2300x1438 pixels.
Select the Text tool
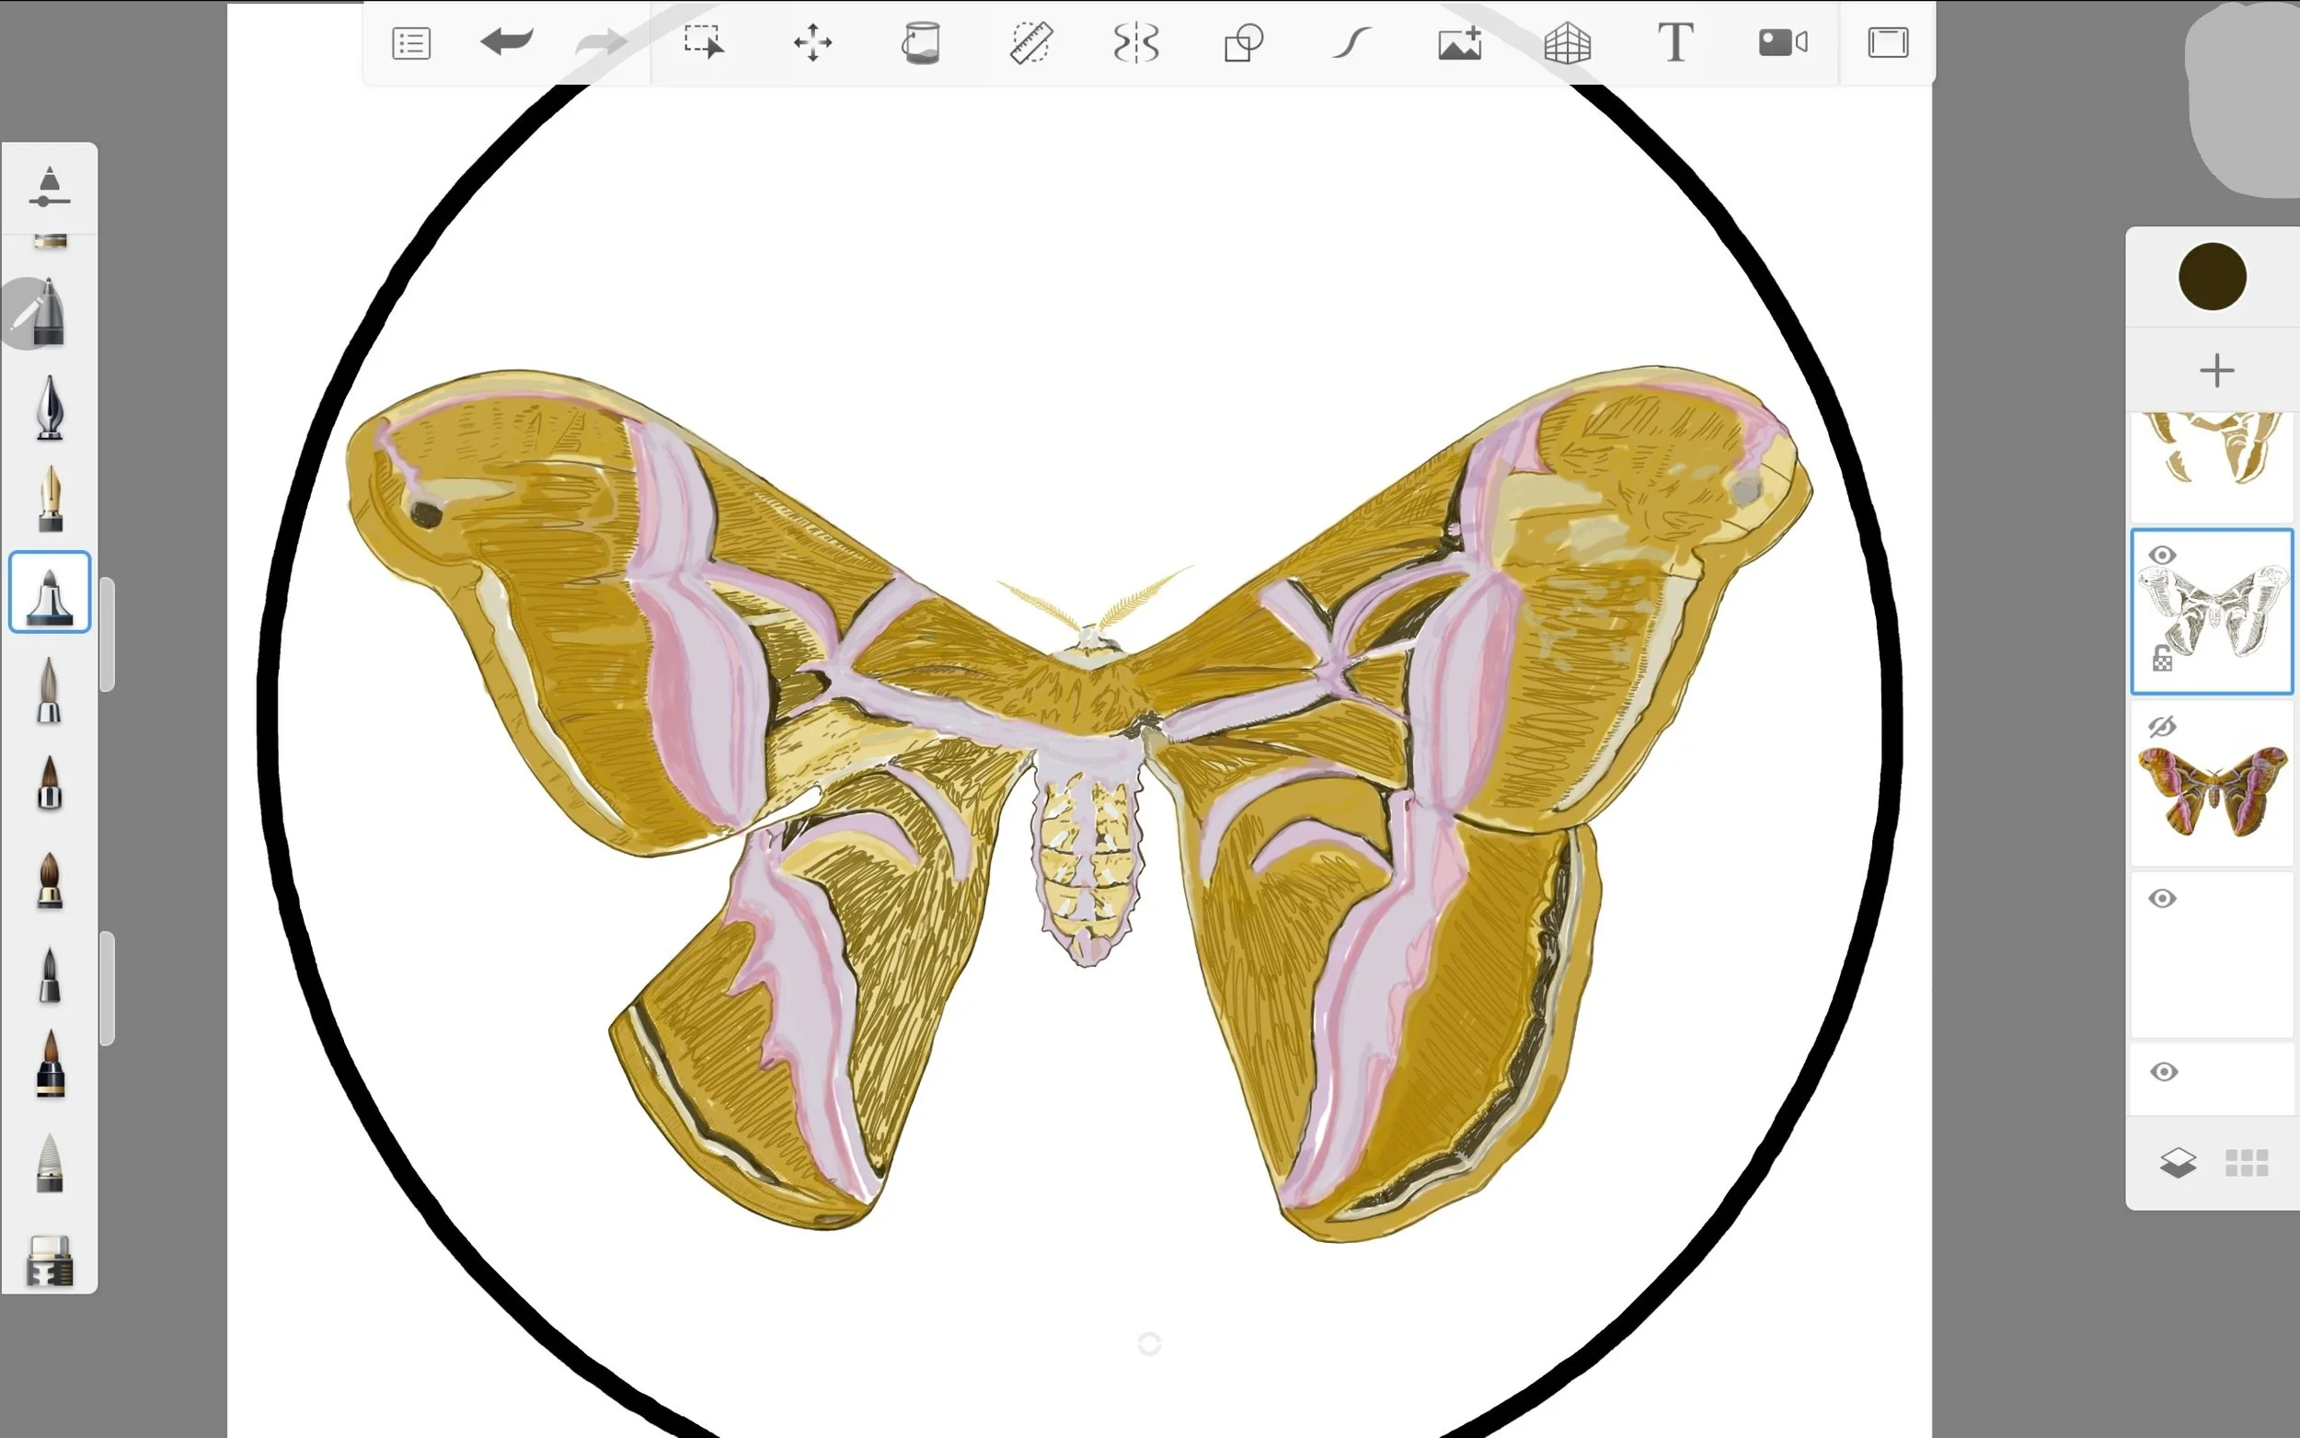1675,43
